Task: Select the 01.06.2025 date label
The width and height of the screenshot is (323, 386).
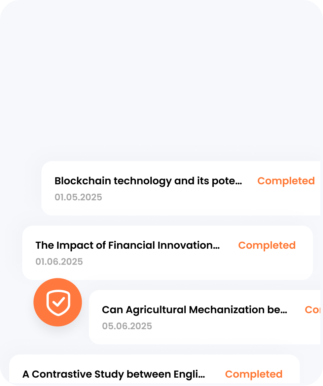Action: pyautogui.click(x=59, y=262)
